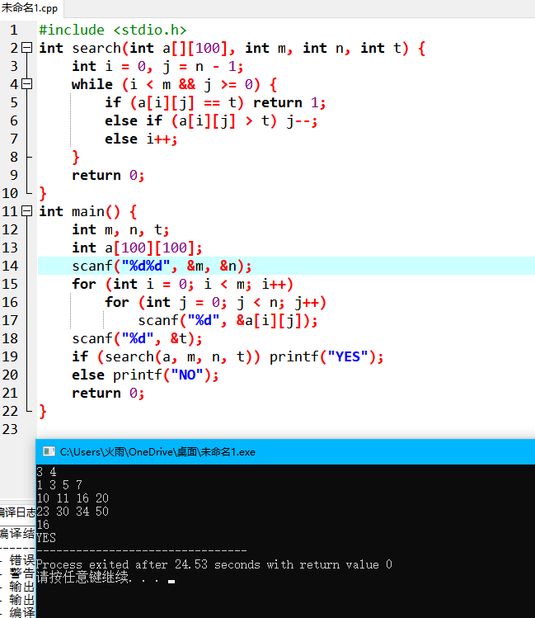Click 'return 0;' on line 9

(108, 175)
